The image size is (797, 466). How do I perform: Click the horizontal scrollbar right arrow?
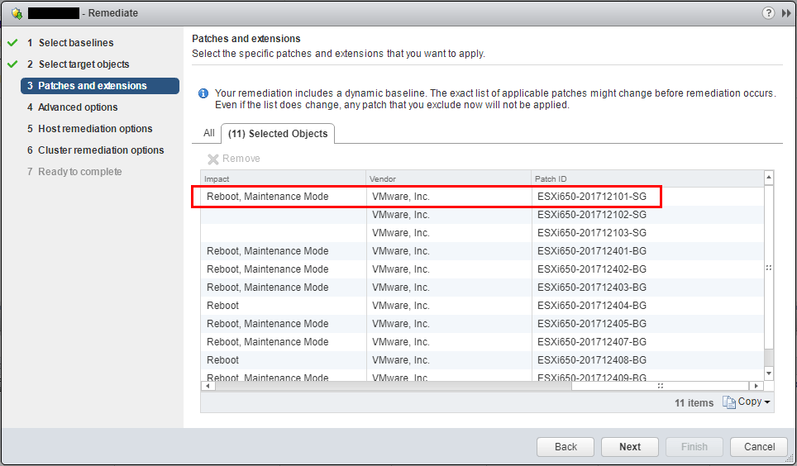pos(756,386)
